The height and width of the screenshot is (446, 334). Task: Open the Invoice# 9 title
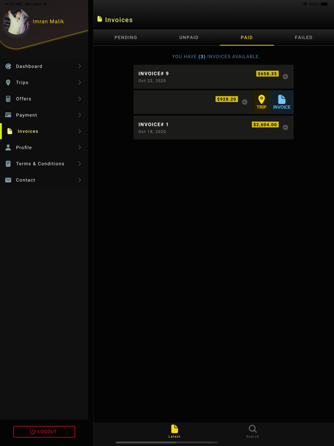coord(153,73)
